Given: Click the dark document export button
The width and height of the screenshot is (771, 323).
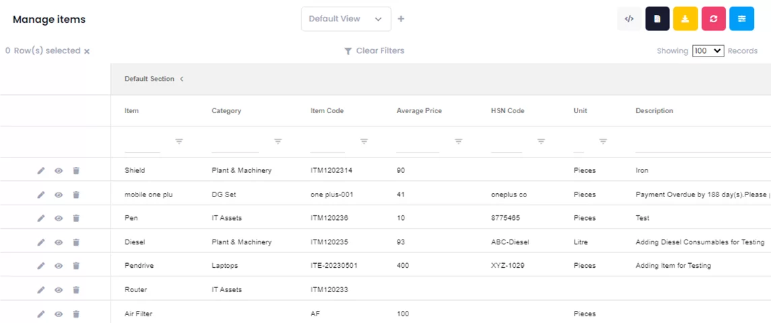Looking at the screenshot, I should pyautogui.click(x=657, y=19).
